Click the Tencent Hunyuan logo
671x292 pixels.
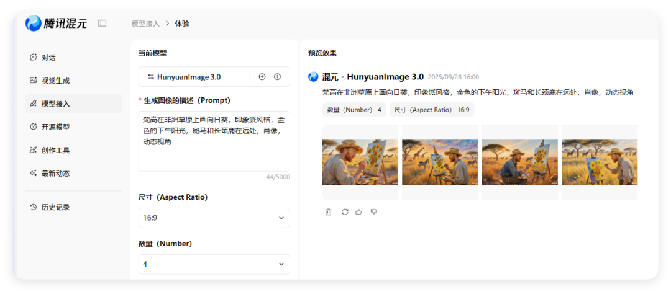(56, 24)
